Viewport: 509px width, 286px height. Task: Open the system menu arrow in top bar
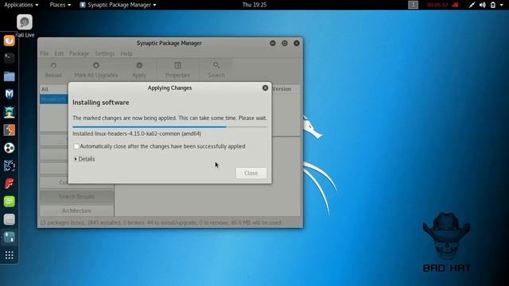pos(502,5)
